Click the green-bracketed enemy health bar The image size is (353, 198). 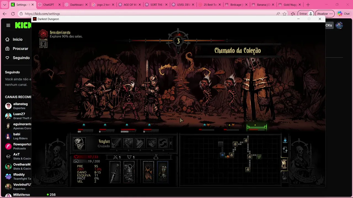coord(257,127)
